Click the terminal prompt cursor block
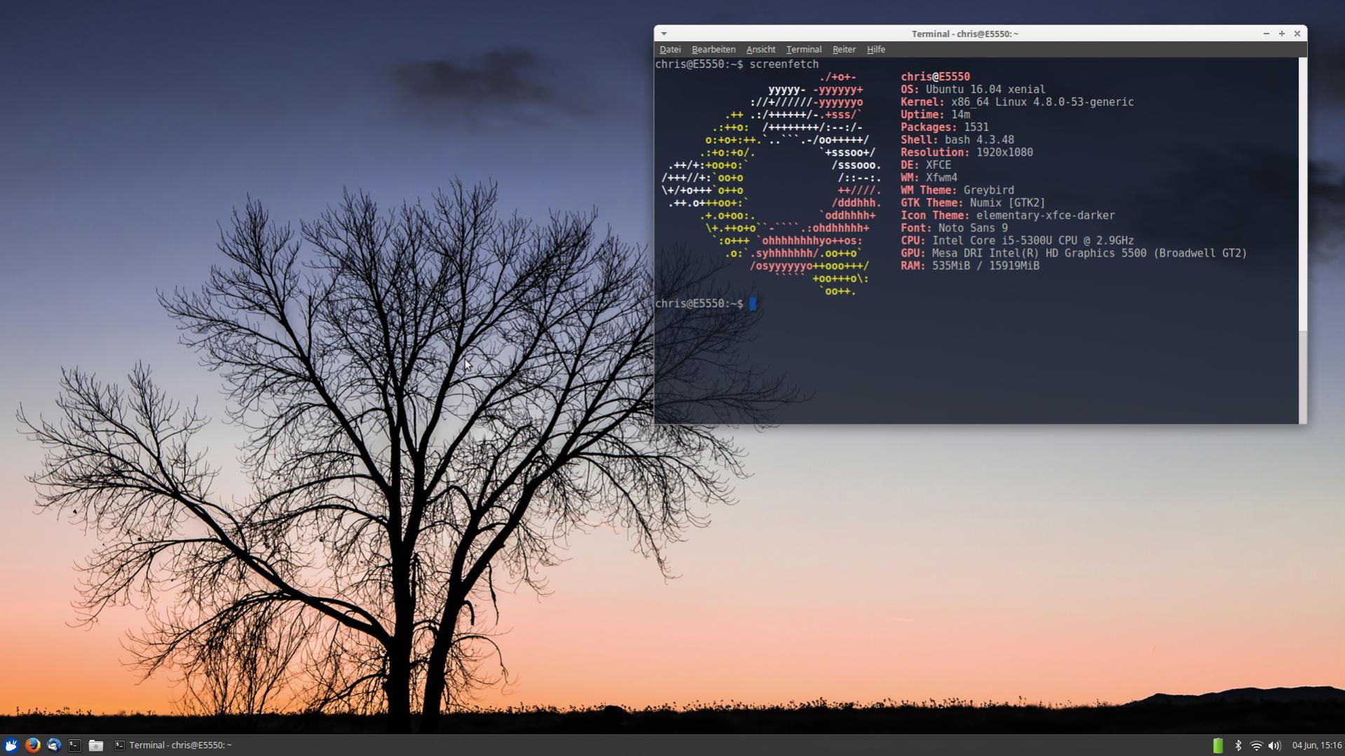Screen dimensions: 1345x756 [753, 304]
